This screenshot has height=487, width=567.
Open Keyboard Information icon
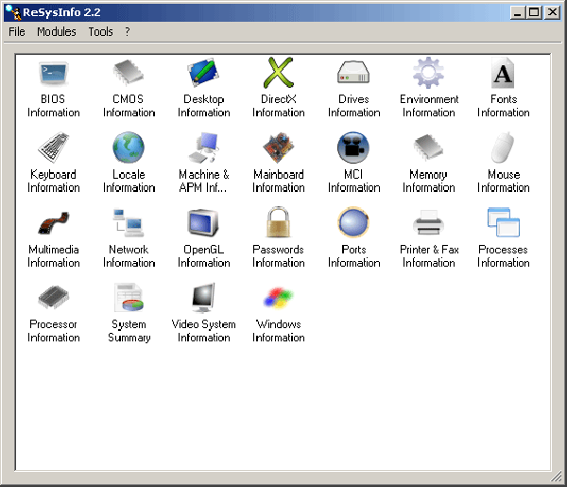pos(54,148)
